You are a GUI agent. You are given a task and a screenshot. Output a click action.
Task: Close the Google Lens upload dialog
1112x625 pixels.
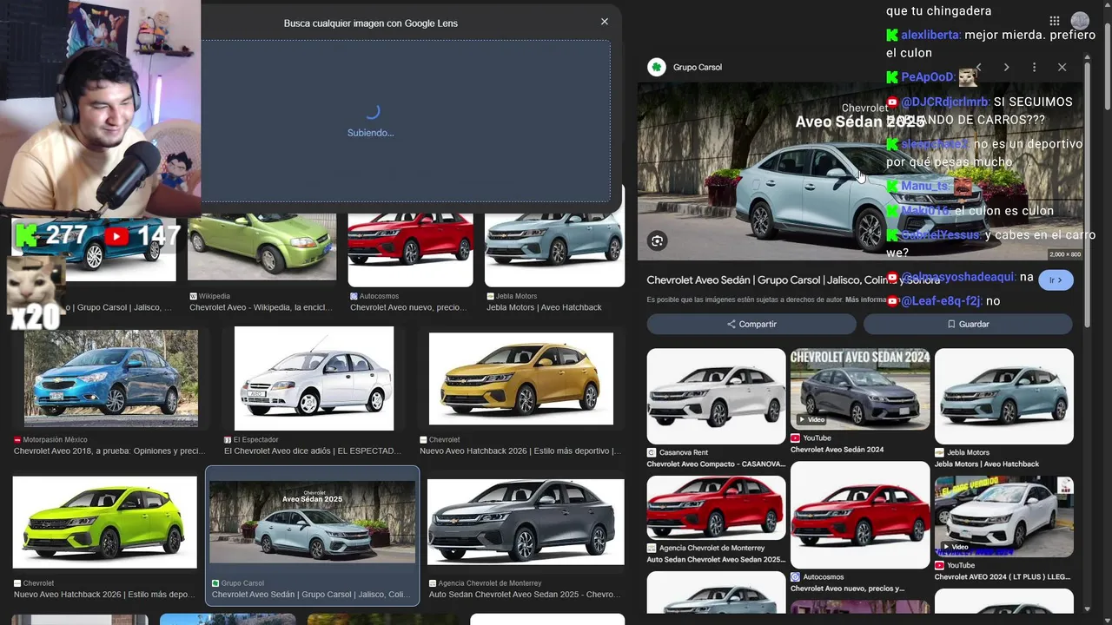605,22
